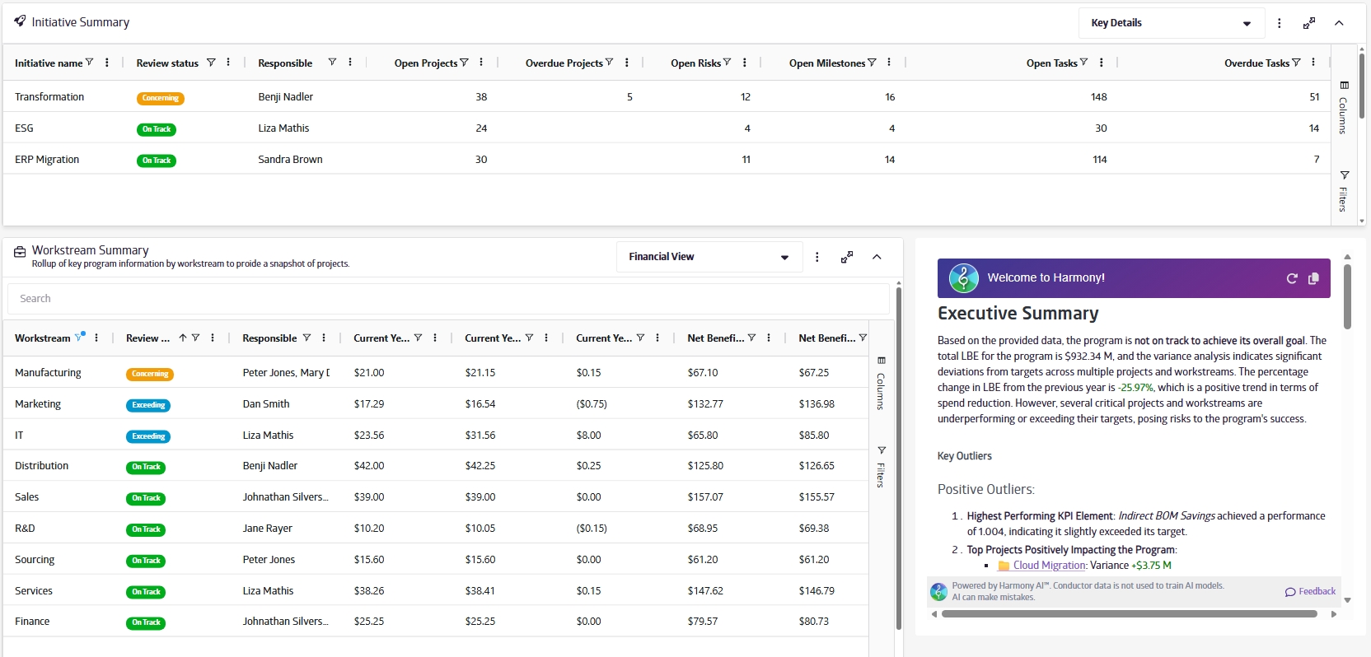The height and width of the screenshot is (657, 1371).
Task: Open the Financial View dropdown
Action: (709, 257)
